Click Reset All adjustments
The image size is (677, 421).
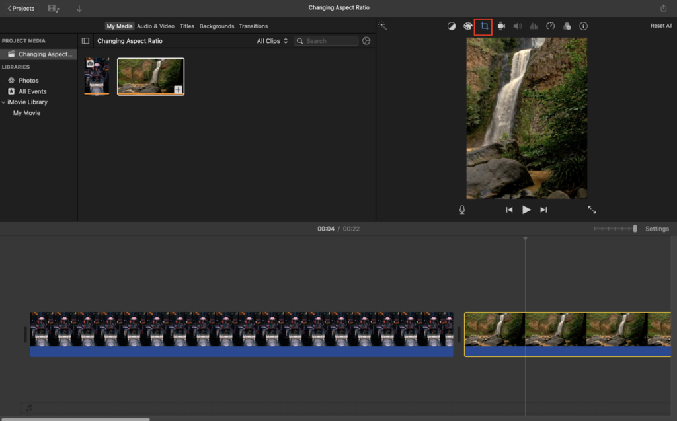coord(660,26)
